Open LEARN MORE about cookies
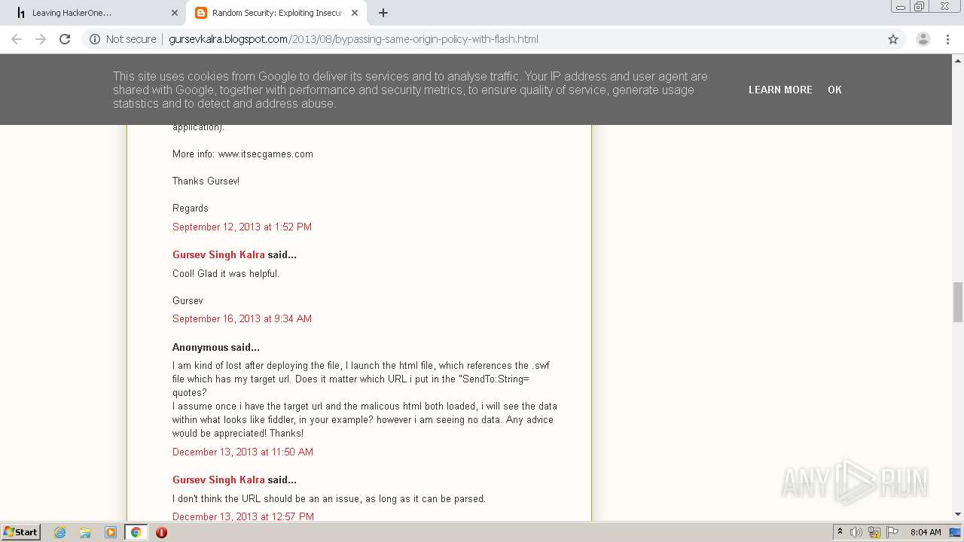The height and width of the screenshot is (542, 964). click(x=780, y=90)
